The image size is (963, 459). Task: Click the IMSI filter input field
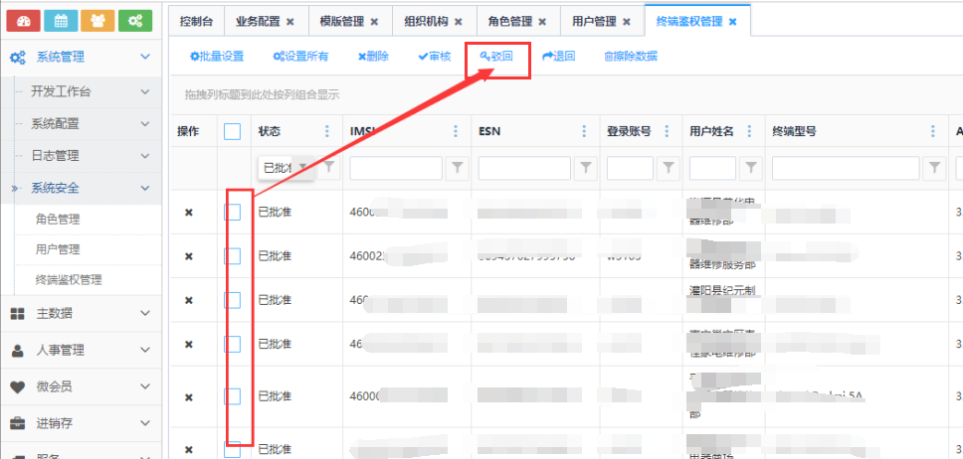(x=396, y=168)
